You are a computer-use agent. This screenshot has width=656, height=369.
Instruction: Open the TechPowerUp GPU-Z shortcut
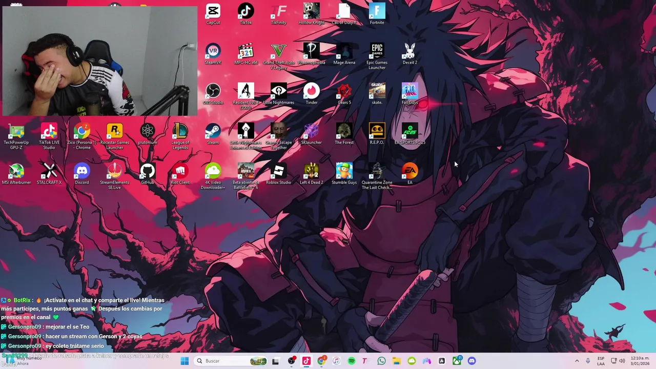[x=16, y=136]
